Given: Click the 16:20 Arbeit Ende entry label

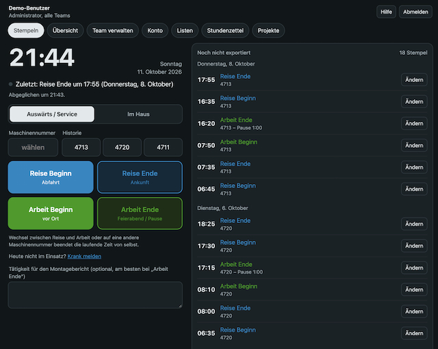Looking at the screenshot, I should tap(236, 120).
